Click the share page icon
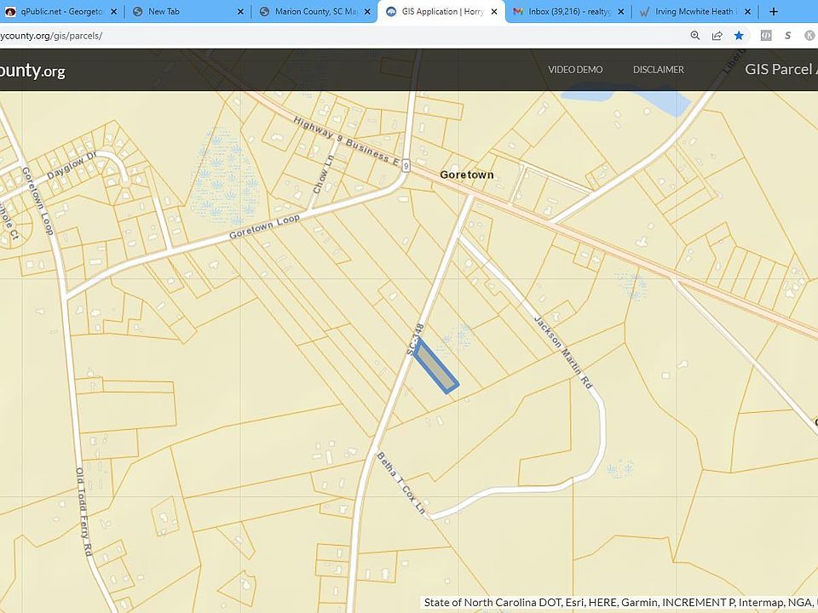 [717, 36]
